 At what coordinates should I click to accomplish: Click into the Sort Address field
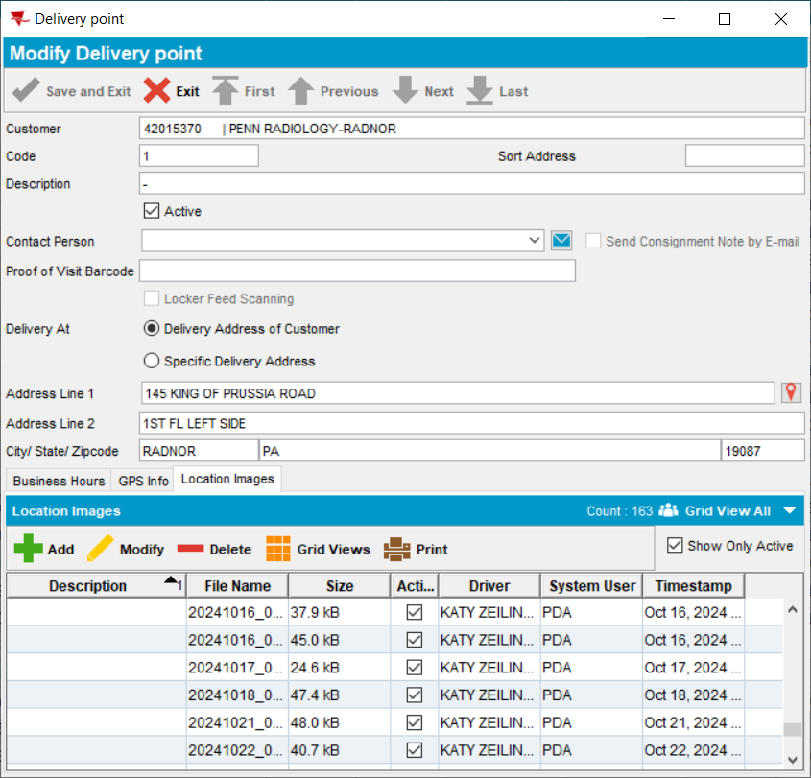coord(744,156)
